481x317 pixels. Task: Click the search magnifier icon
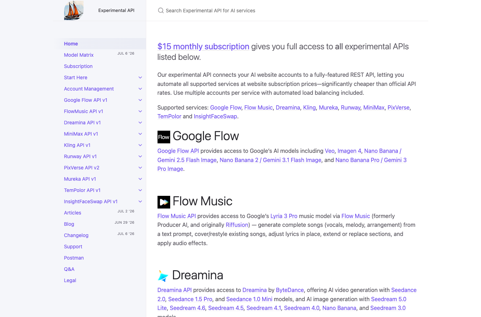click(161, 11)
